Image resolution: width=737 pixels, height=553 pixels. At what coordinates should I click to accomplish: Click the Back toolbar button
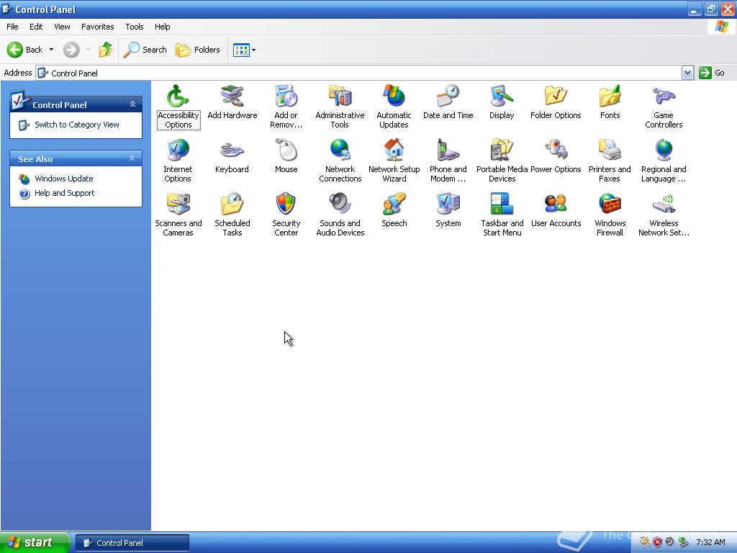pos(25,50)
